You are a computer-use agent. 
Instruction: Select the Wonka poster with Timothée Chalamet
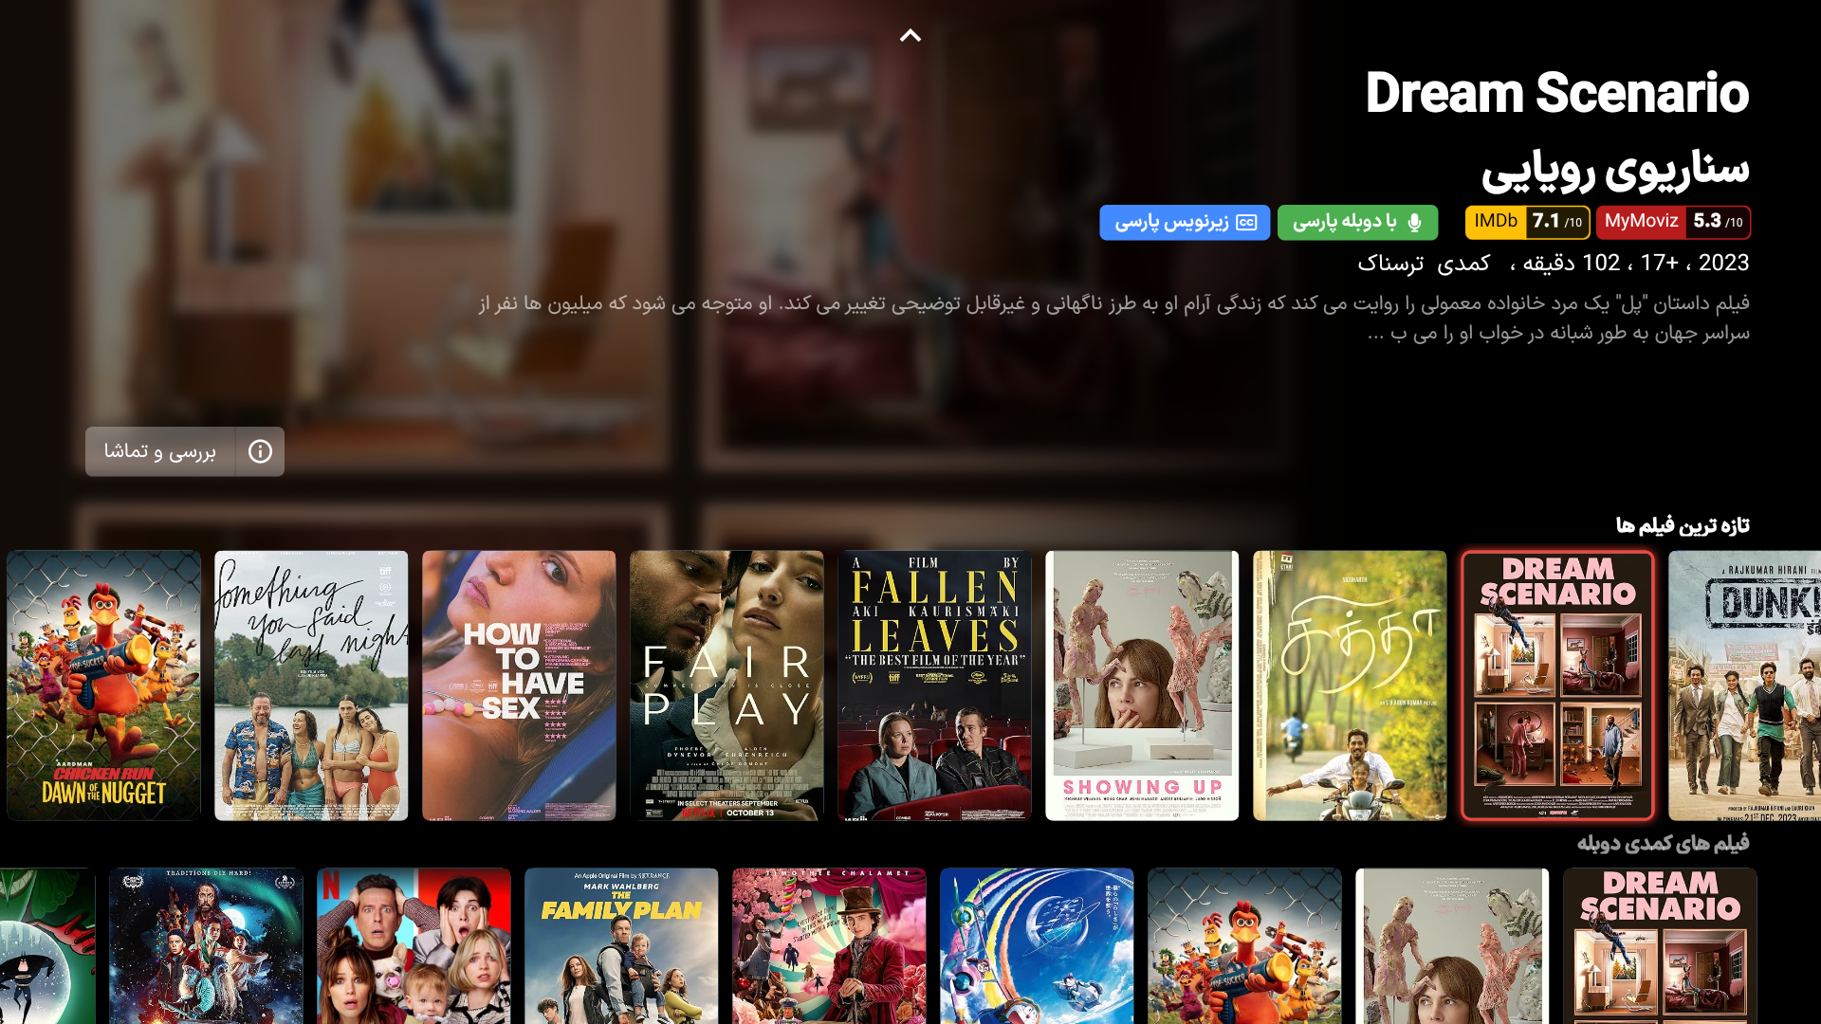[x=829, y=945]
